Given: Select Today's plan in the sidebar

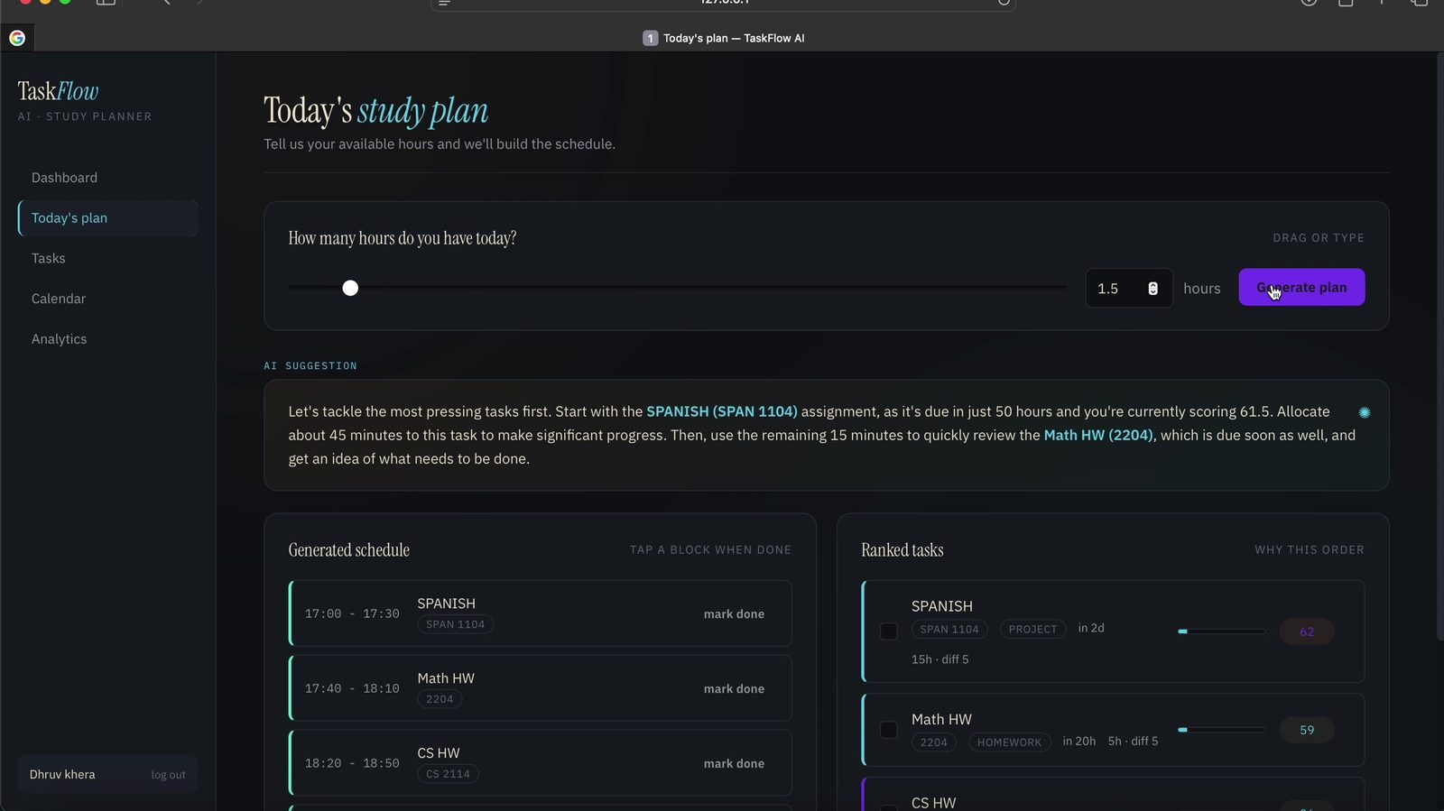Looking at the screenshot, I should click(107, 218).
